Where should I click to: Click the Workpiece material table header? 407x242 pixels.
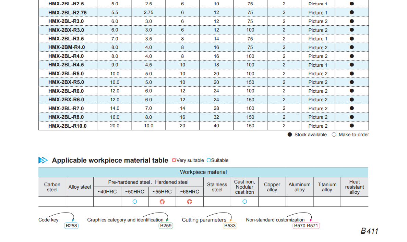pos(203,172)
